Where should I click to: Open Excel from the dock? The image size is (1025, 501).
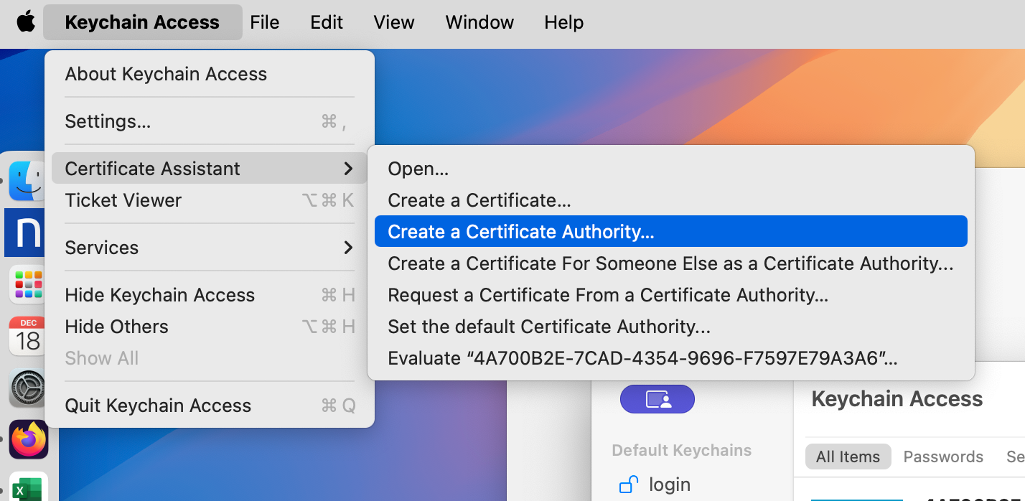[x=29, y=488]
